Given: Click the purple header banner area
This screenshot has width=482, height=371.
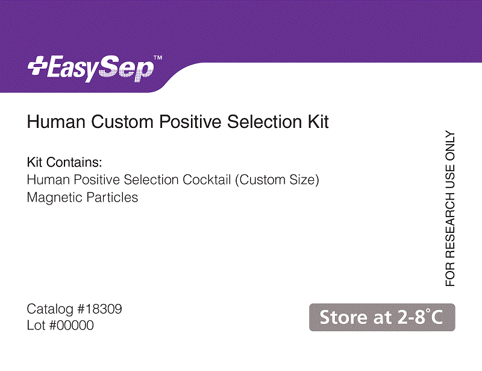Looking at the screenshot, I should click(x=241, y=31).
